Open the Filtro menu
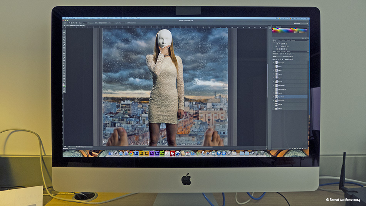 pos(116,18)
